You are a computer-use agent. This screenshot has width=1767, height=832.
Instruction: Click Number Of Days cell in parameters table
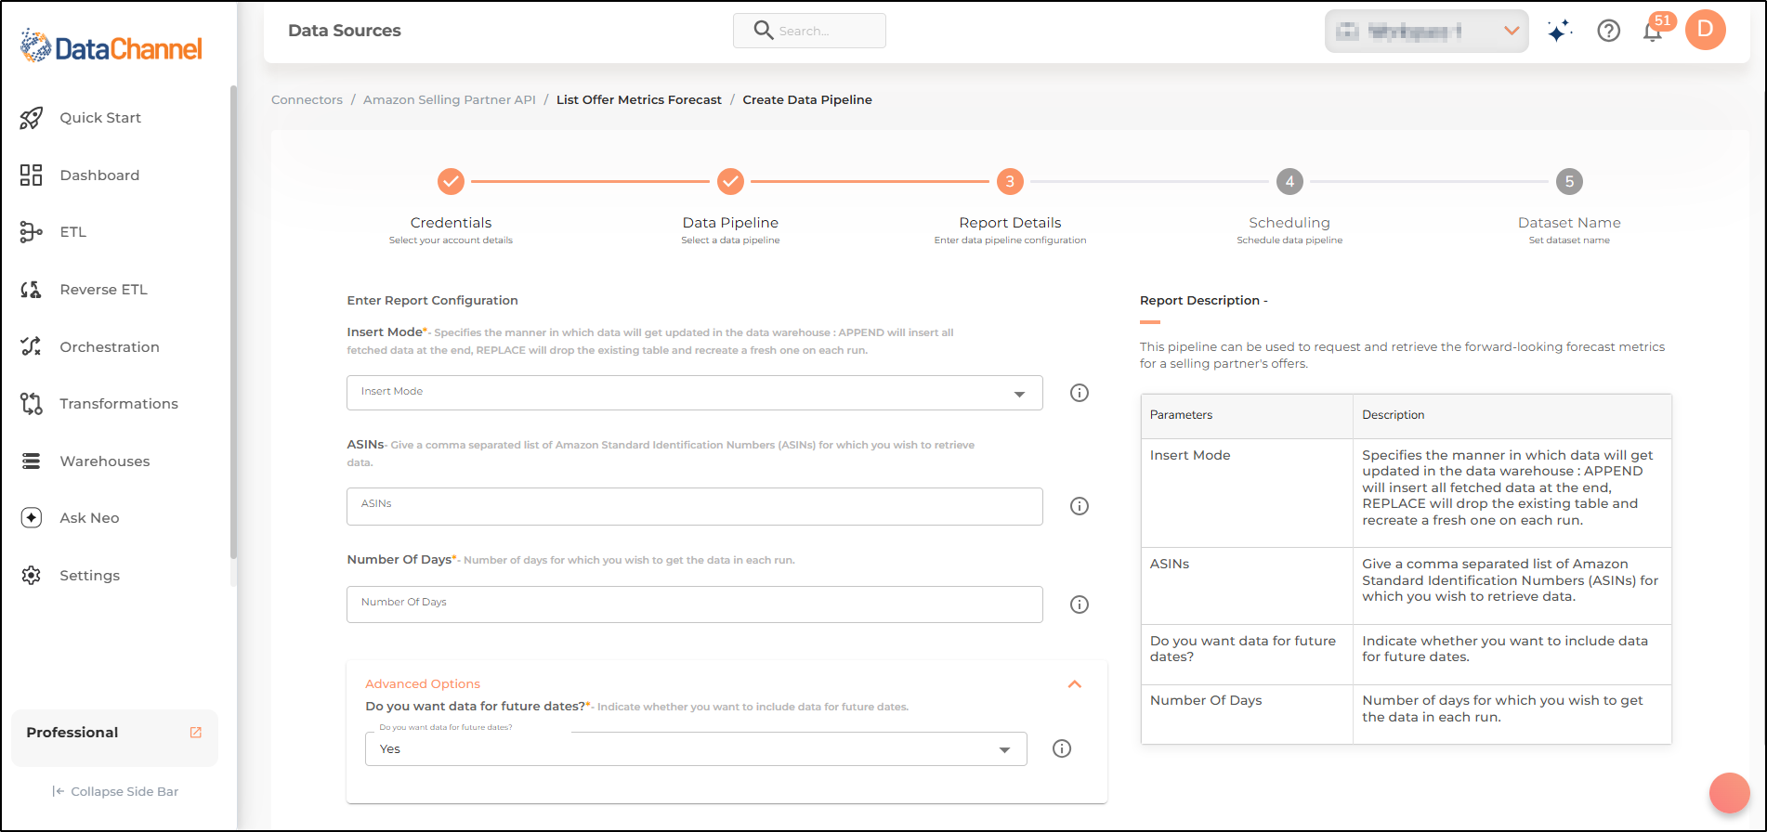click(1247, 715)
